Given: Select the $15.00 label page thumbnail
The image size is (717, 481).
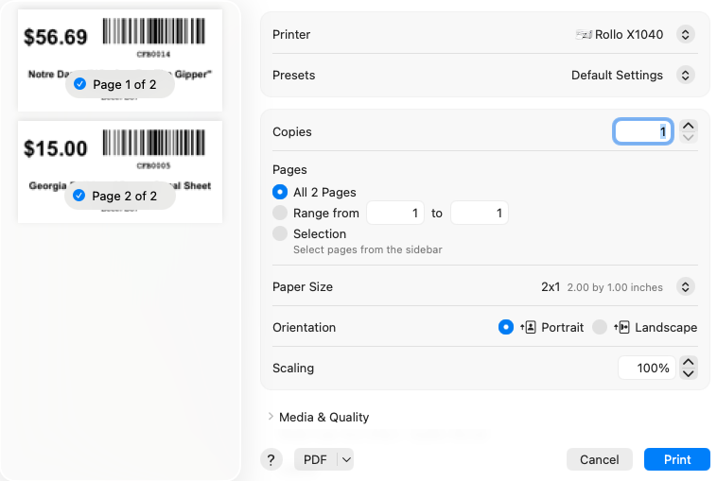Looking at the screenshot, I should click(120, 172).
